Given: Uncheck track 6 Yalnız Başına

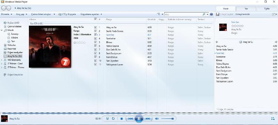Looking at the screenshot, I should (96, 46).
